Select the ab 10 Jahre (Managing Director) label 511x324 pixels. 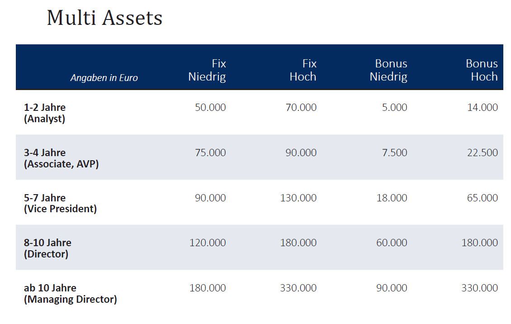(70, 293)
